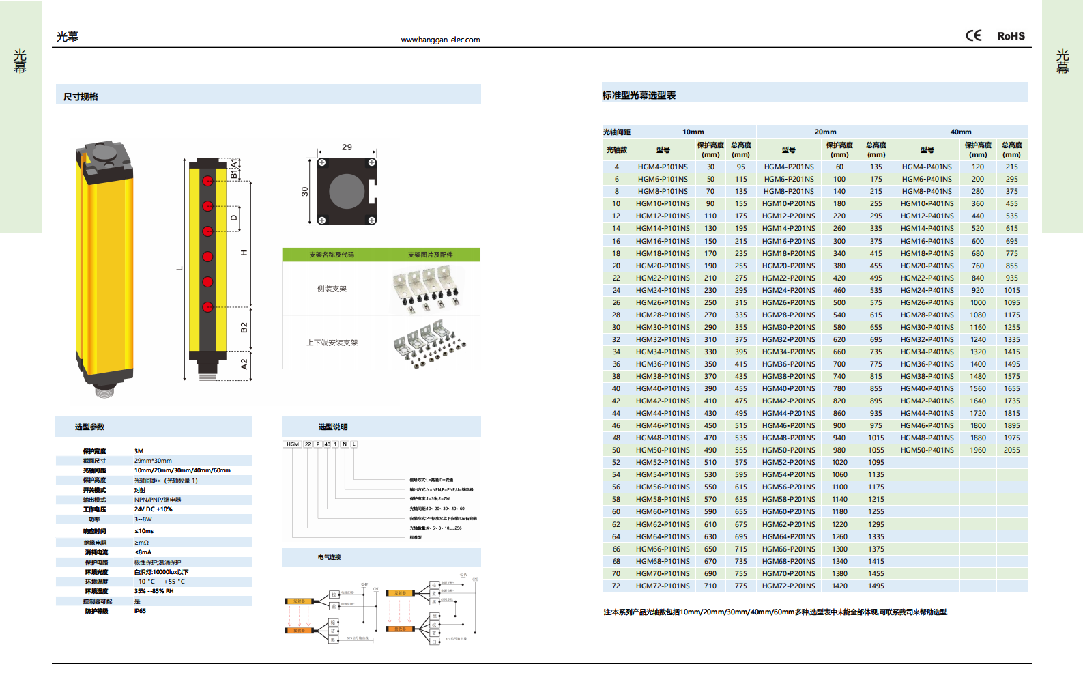Select the current consumption value ≤8mA
The width and height of the screenshot is (1083, 673).
[143, 552]
